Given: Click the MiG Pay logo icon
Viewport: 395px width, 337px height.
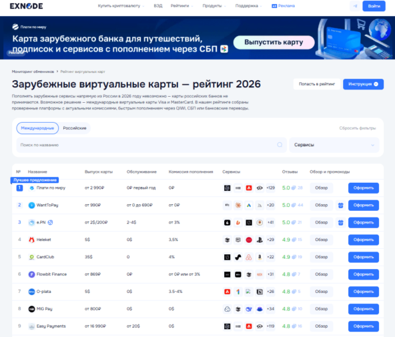Looking at the screenshot, I should [x=32, y=309].
